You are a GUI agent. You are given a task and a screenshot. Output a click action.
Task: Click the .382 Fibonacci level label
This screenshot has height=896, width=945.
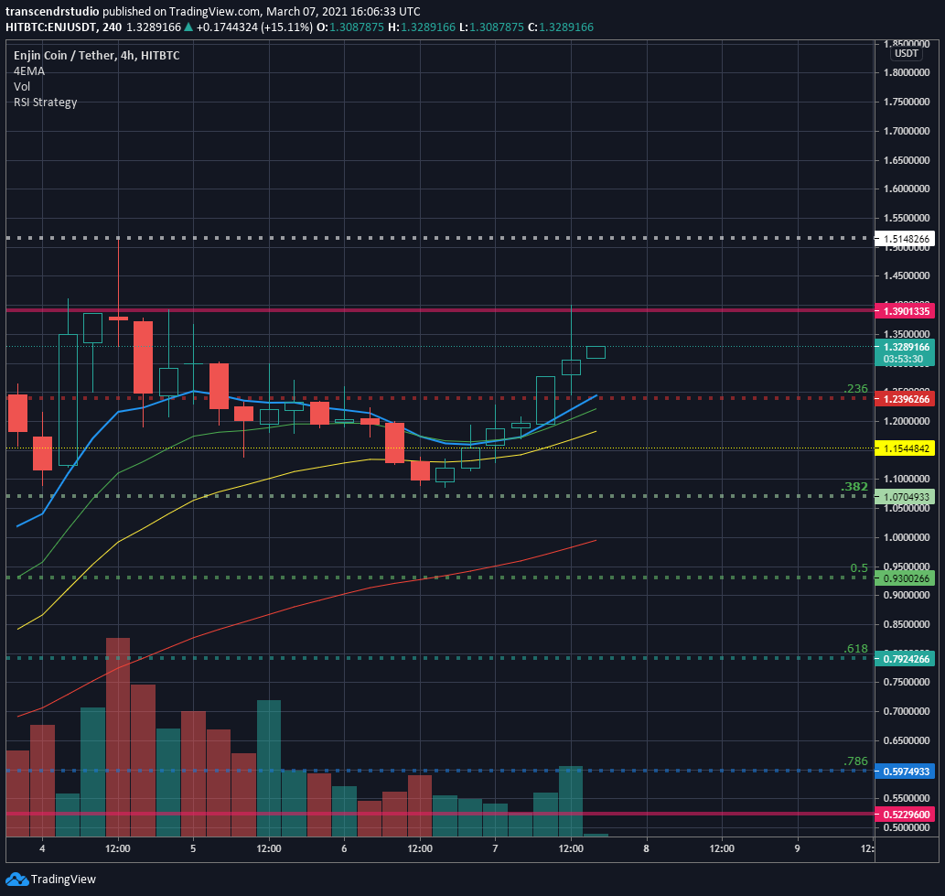[x=854, y=487]
